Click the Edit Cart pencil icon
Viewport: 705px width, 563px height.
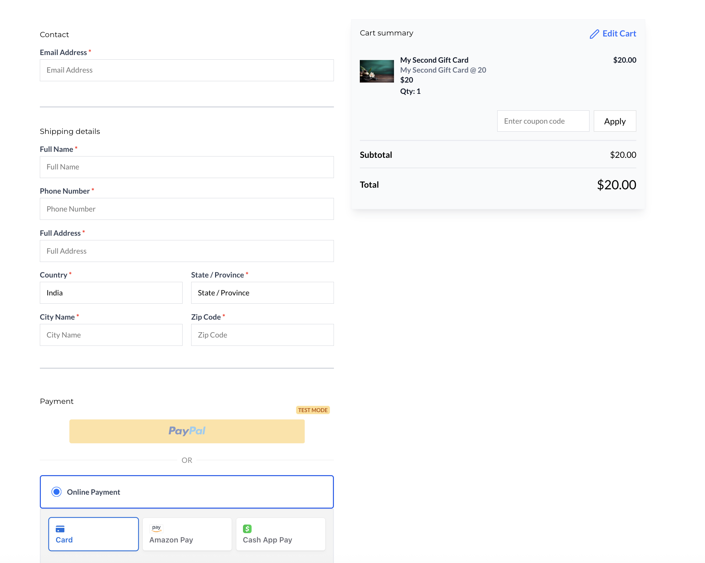point(594,34)
